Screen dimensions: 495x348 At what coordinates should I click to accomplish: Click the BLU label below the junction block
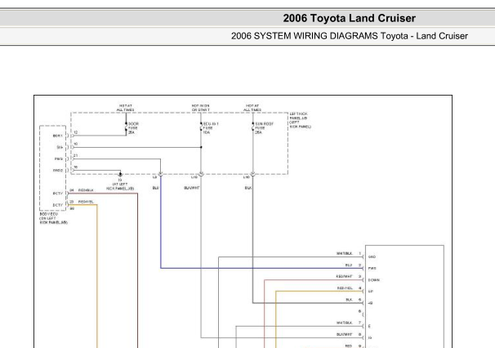(x=156, y=188)
